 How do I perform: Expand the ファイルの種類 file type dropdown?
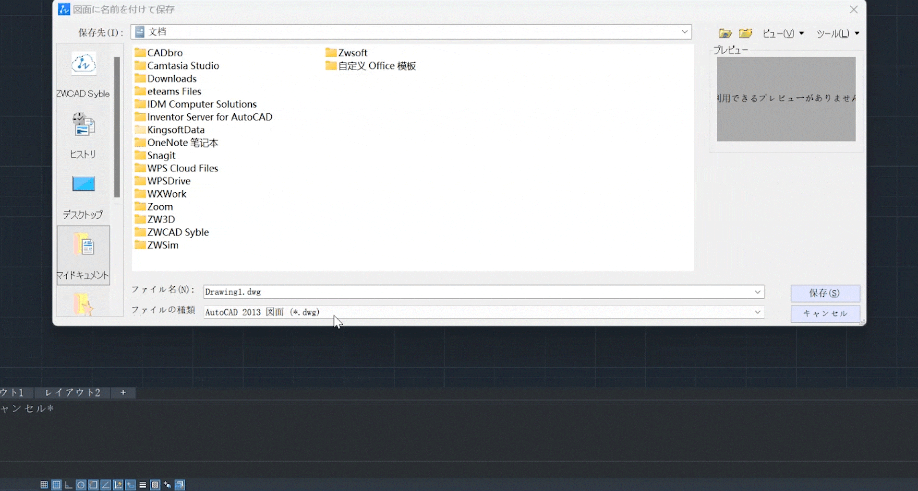[758, 312]
